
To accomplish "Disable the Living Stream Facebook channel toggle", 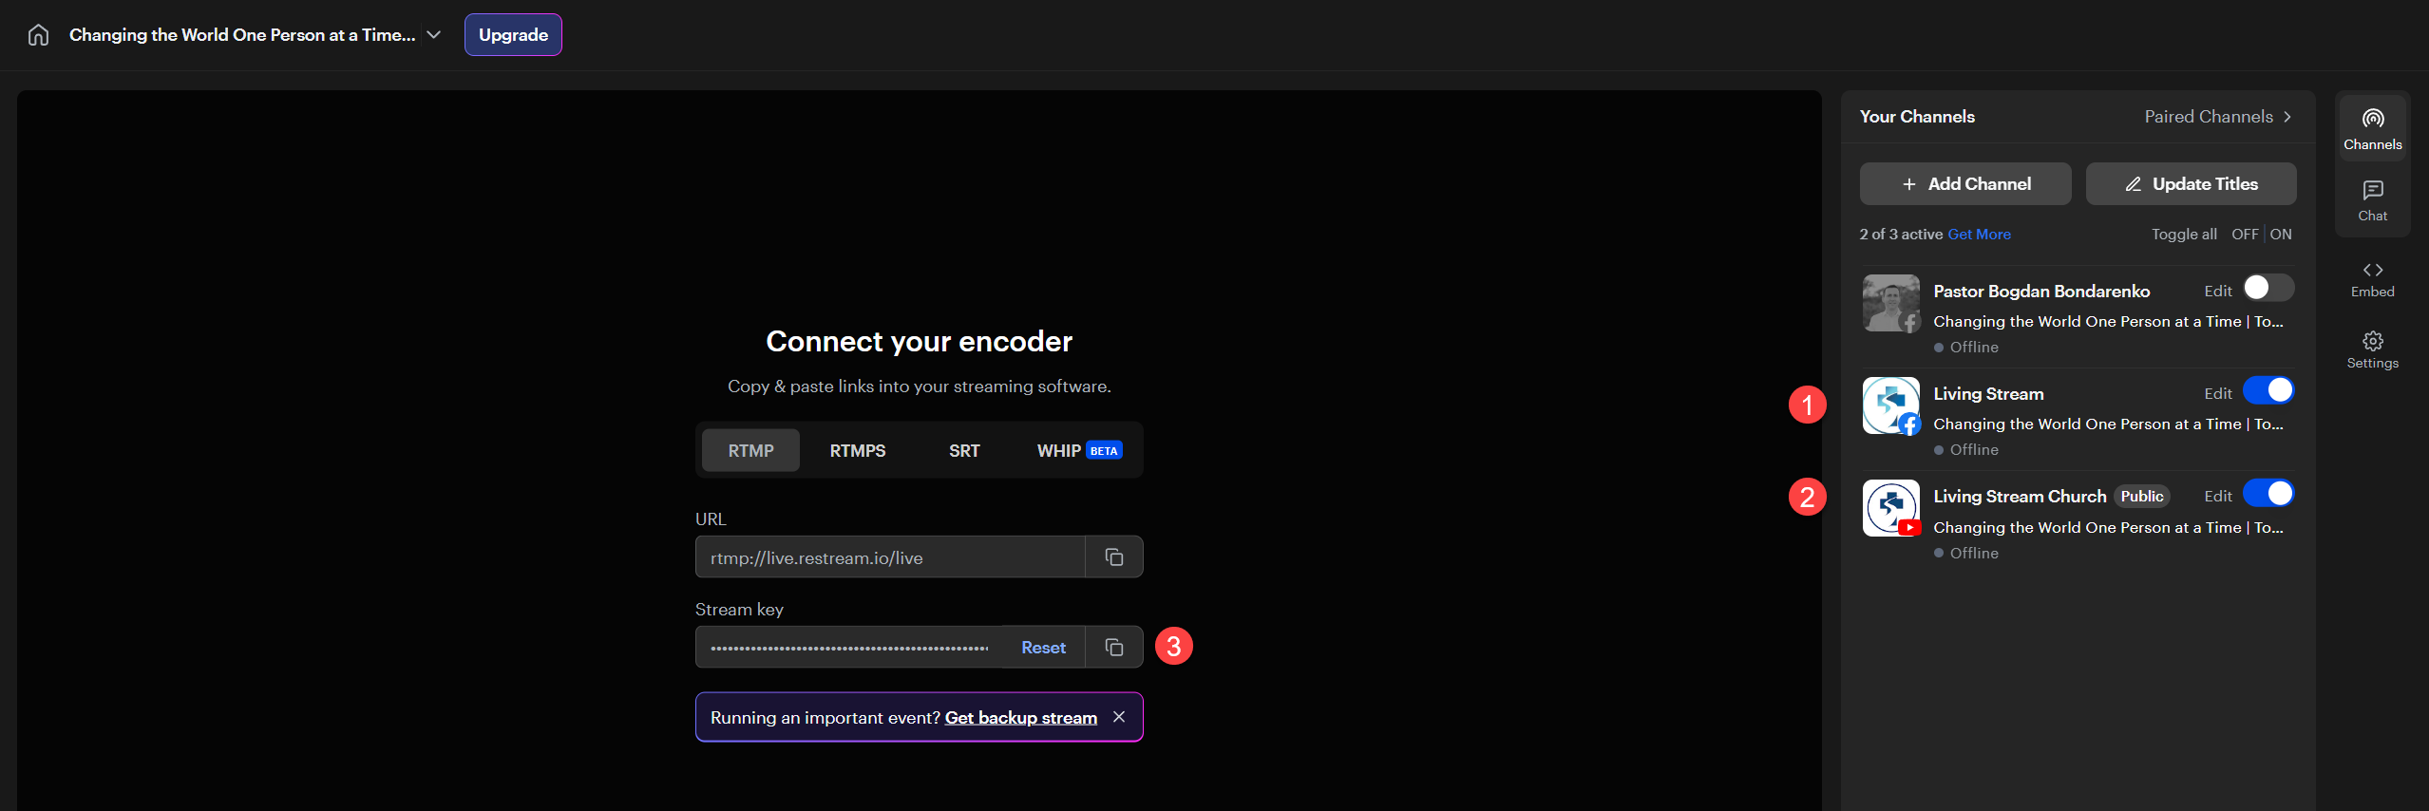I will click(x=2268, y=390).
